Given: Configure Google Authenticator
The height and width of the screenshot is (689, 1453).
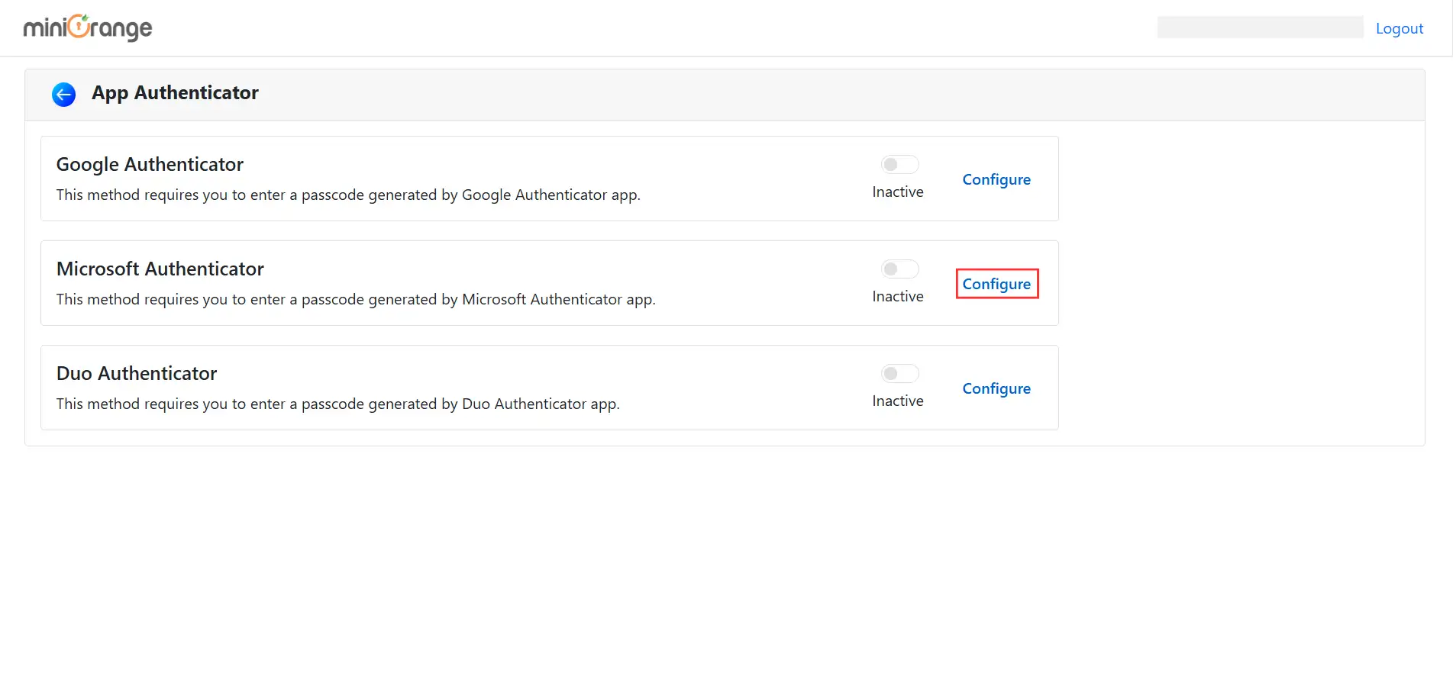Looking at the screenshot, I should 996,179.
